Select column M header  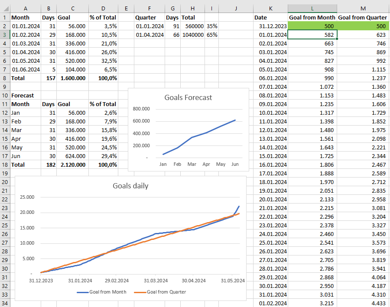[x=363, y=9]
